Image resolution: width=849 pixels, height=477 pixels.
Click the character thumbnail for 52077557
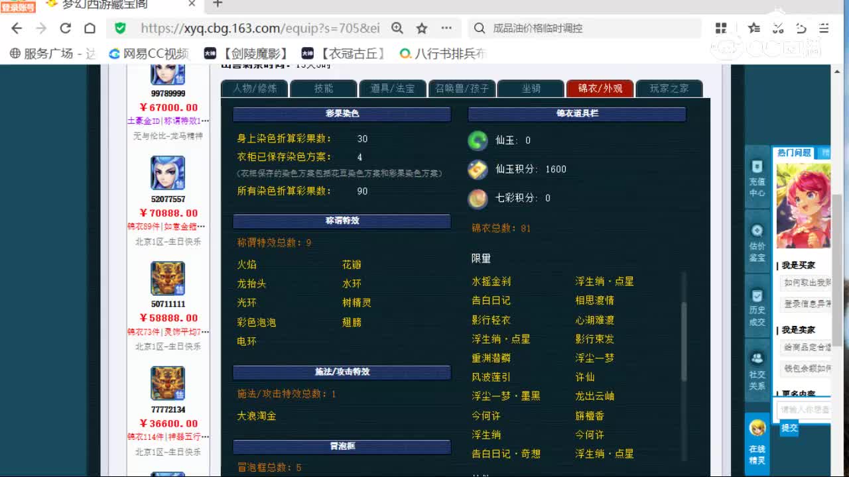tap(167, 174)
